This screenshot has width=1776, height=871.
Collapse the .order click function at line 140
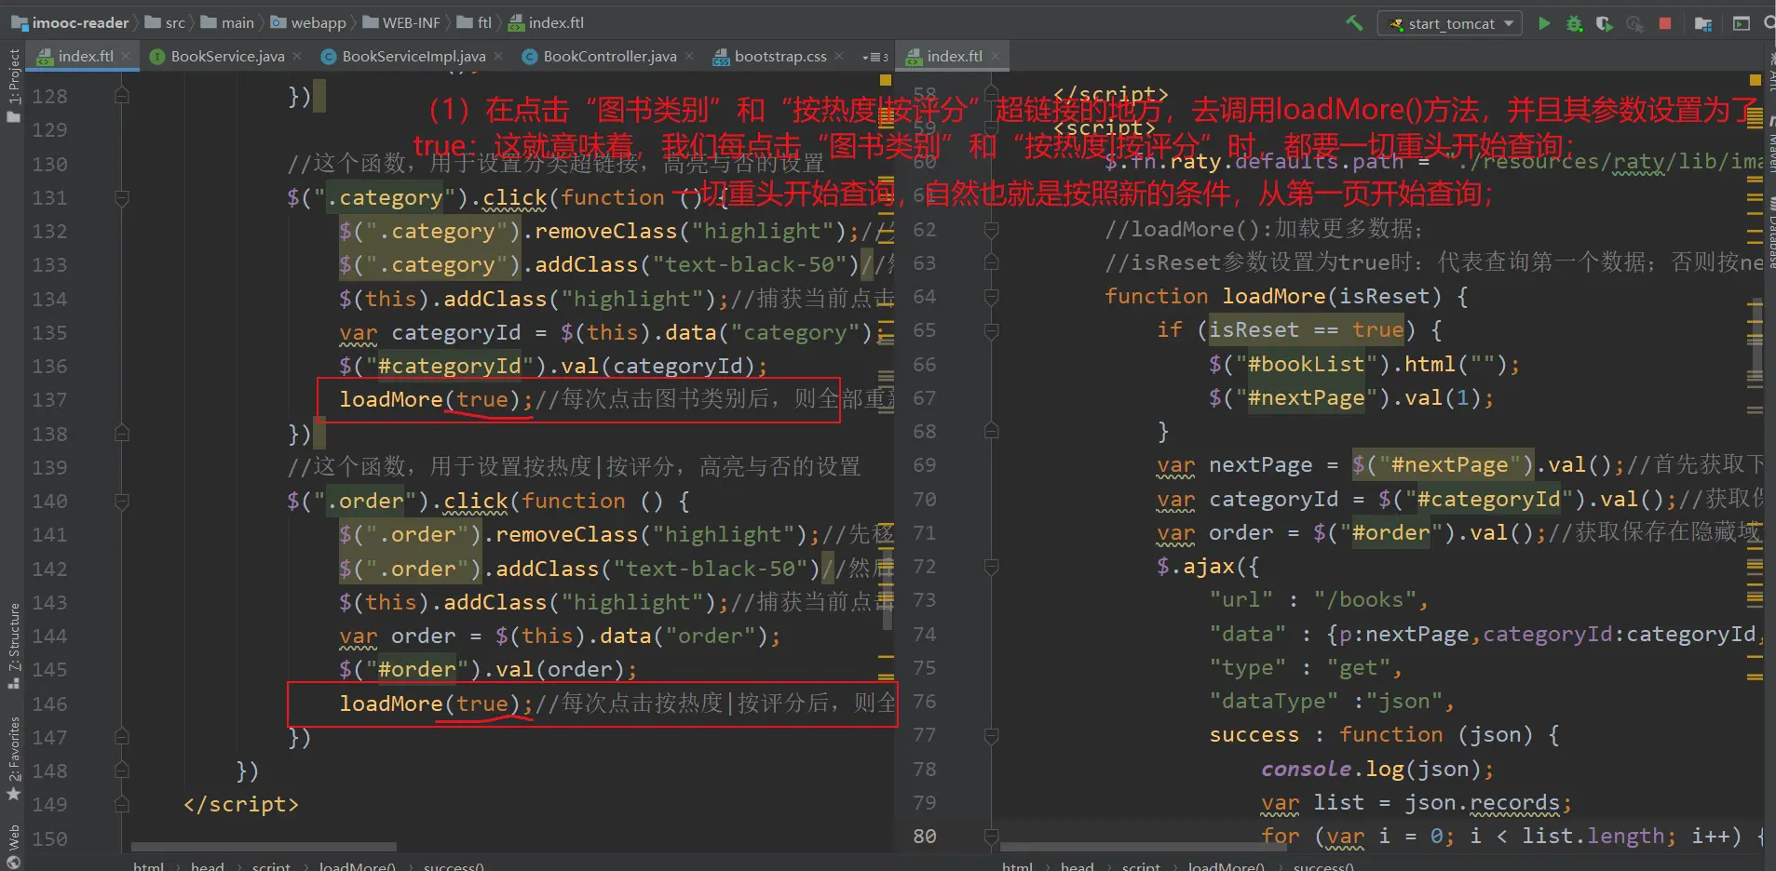121,502
